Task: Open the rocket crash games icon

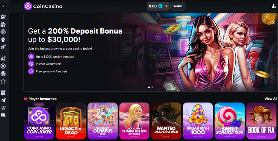Action: point(3,47)
